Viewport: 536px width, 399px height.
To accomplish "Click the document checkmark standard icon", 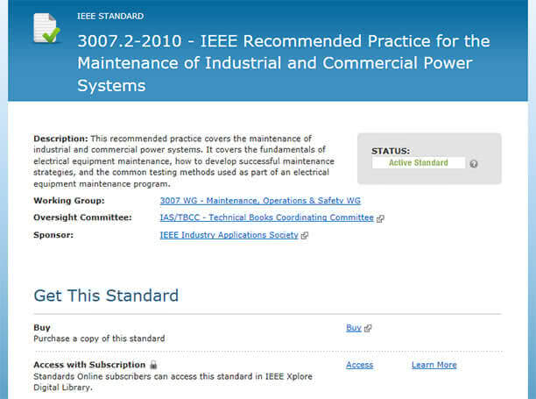I will tap(46, 28).
